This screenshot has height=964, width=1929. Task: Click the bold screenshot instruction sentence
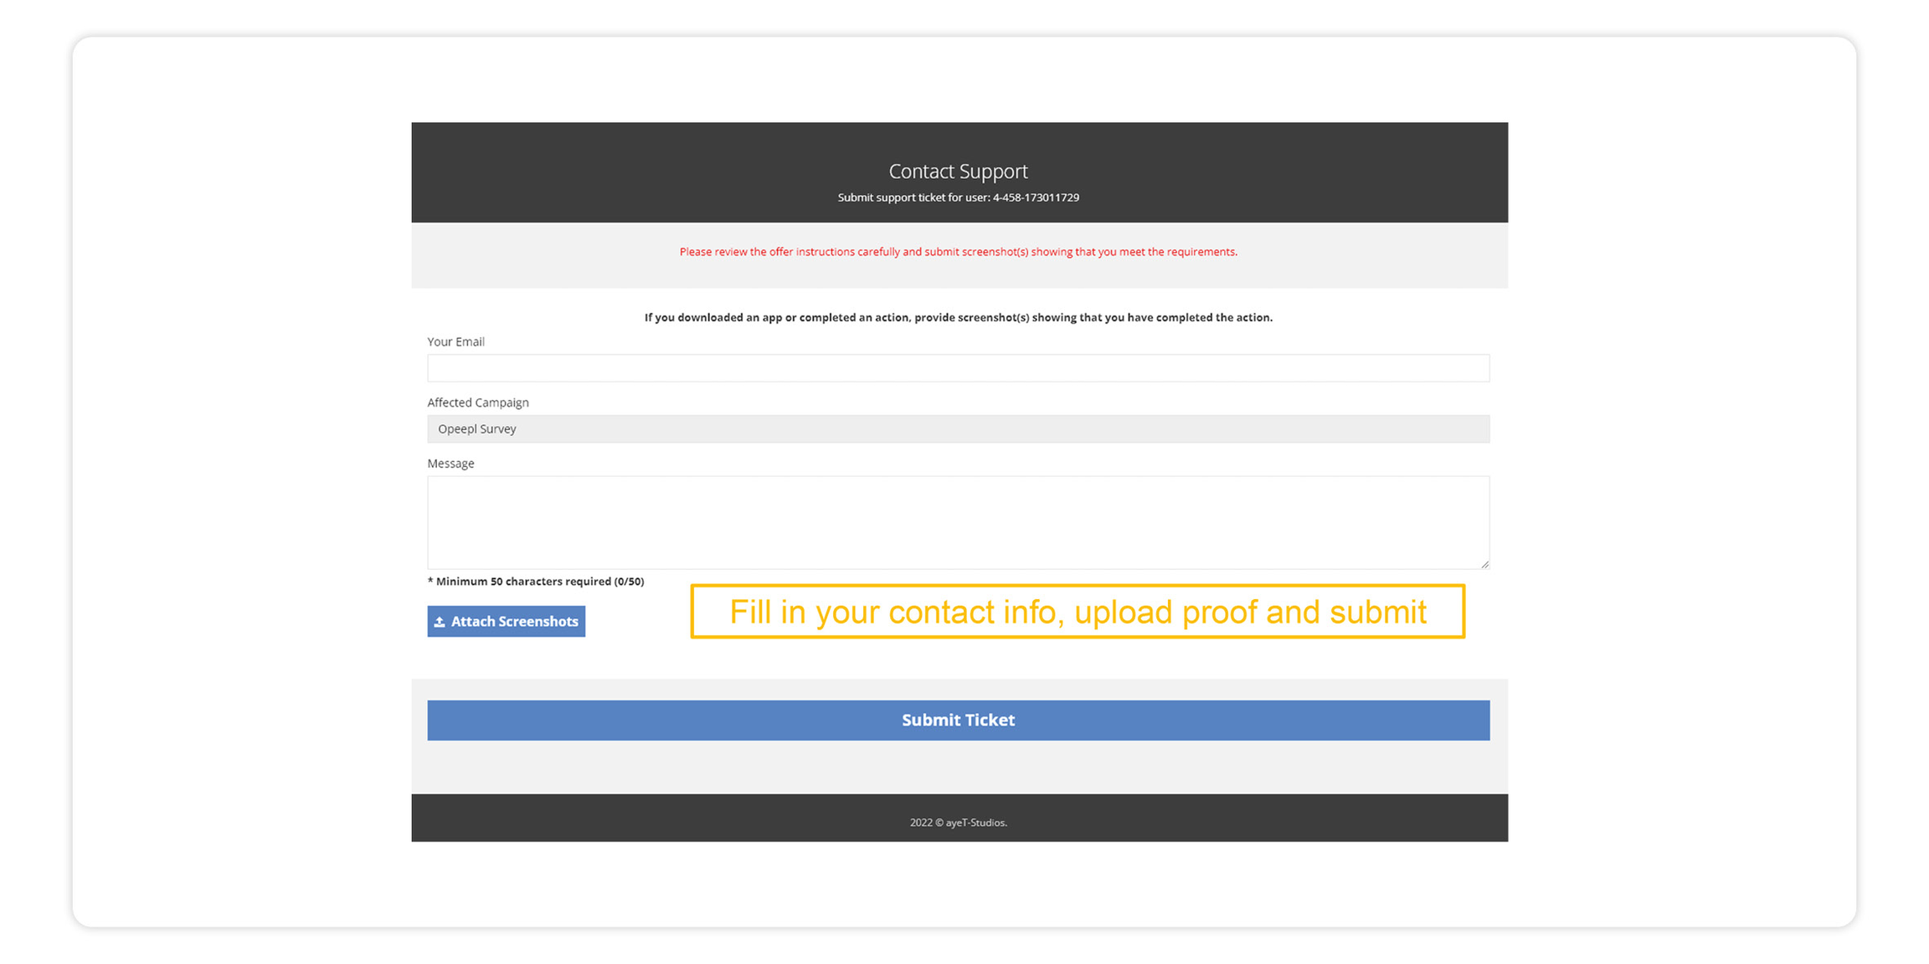point(958,317)
